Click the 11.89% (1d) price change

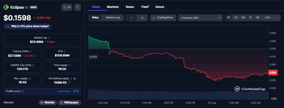pos(42,18)
